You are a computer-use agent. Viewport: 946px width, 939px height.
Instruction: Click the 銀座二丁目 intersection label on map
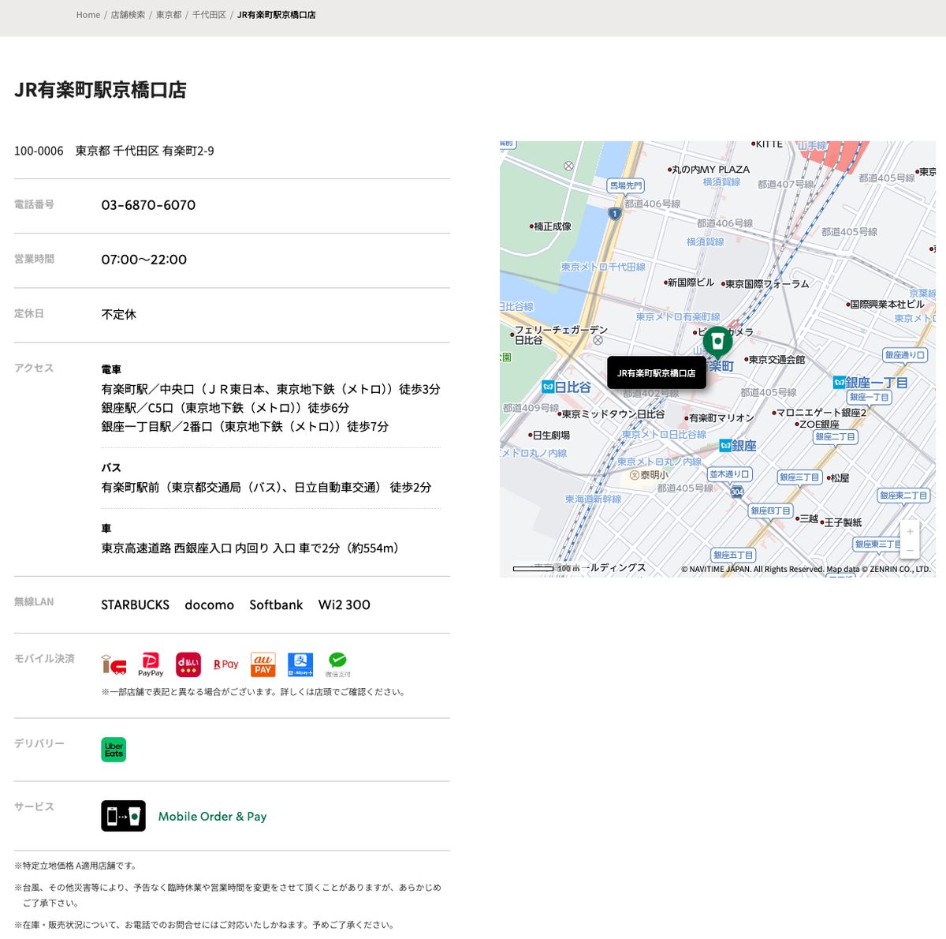tap(836, 436)
